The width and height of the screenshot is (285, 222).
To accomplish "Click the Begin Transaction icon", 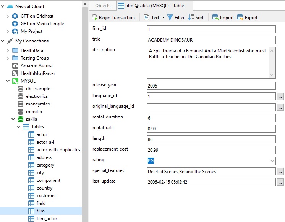I will point(94,17).
